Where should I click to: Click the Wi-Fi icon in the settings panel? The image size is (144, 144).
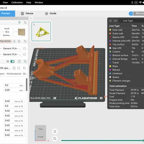click(x=19, y=23)
